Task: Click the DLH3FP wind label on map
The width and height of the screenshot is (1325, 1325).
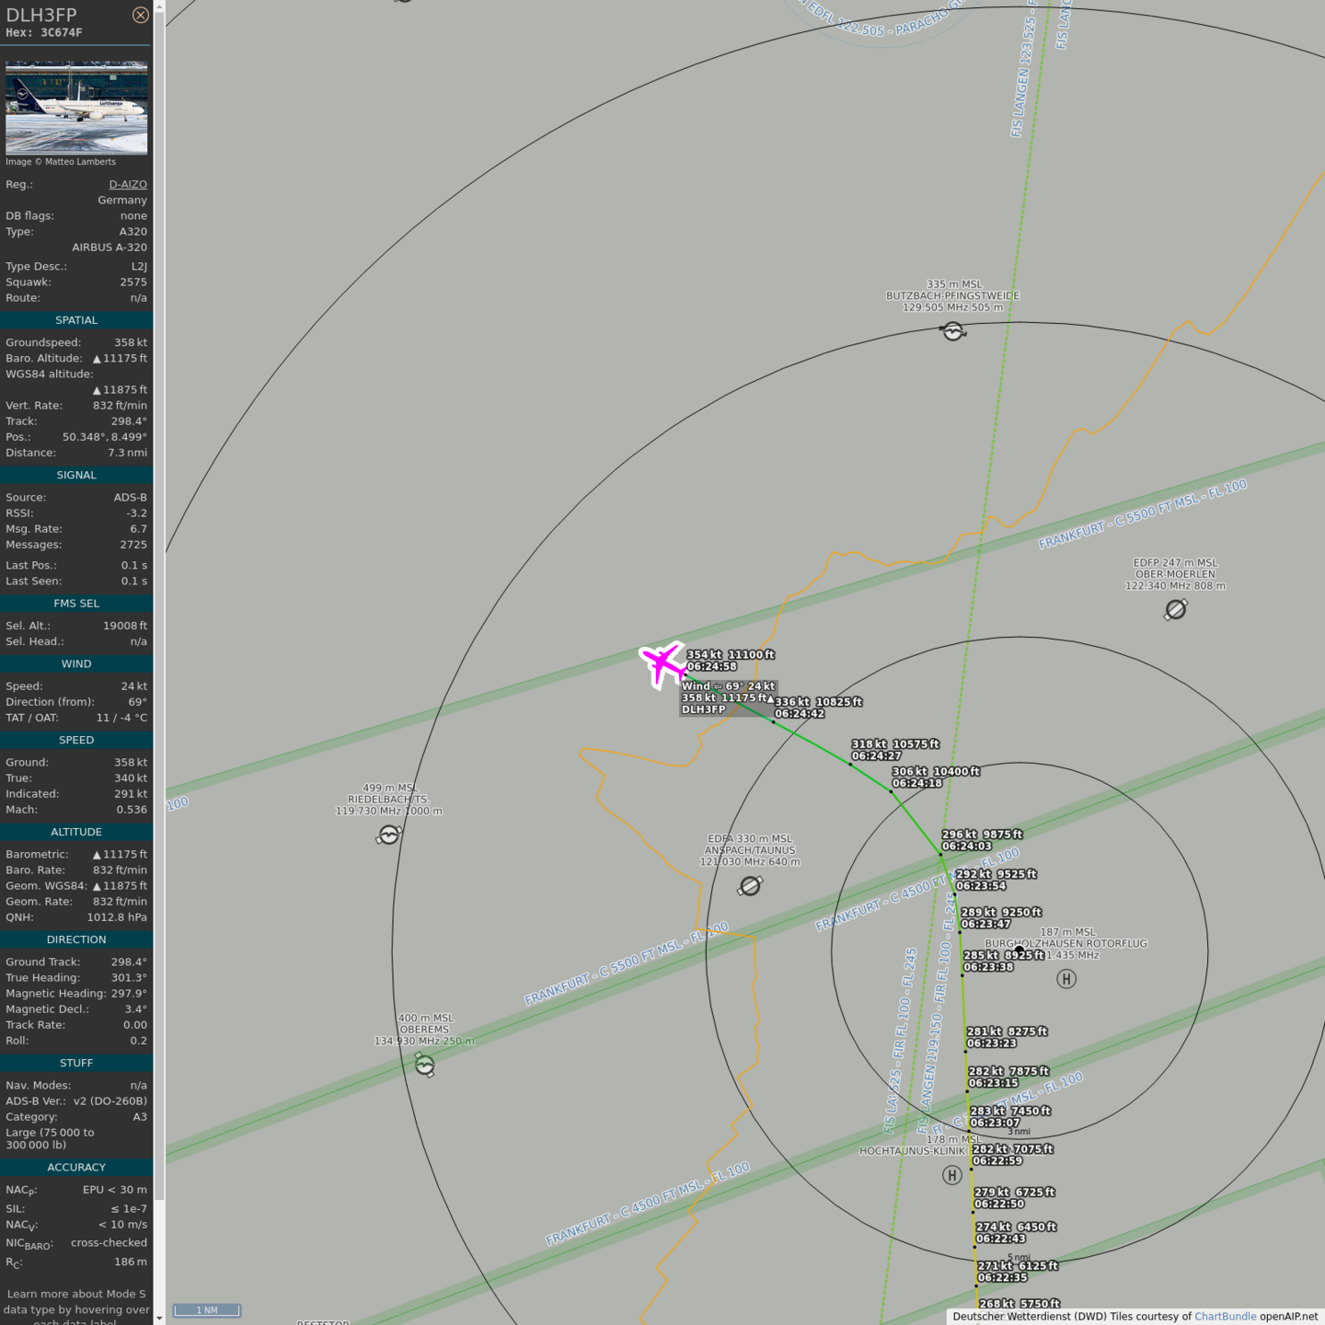Action: [728, 686]
